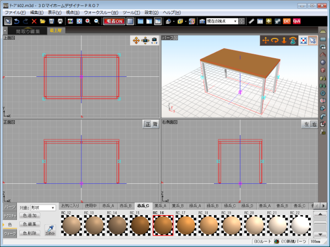Viewport: 330px width, 247px height.
Task: Select the 黄系_A color tab
Action: pos(161,205)
